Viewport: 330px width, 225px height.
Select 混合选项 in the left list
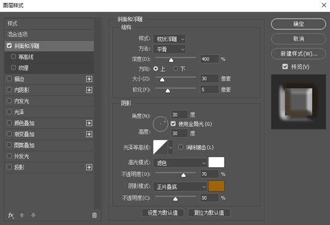point(49,35)
